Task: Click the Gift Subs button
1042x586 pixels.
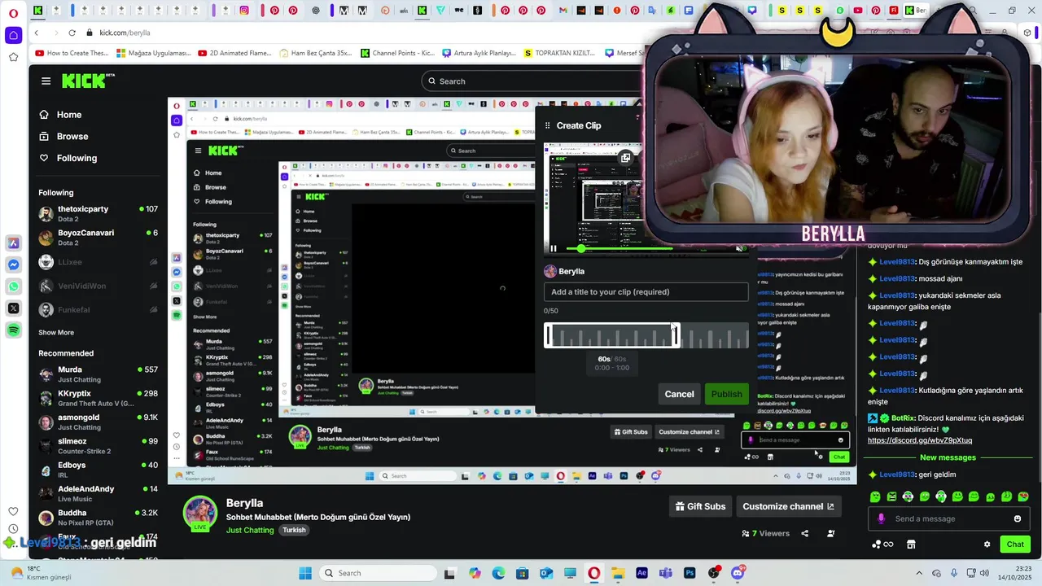Action: point(700,506)
